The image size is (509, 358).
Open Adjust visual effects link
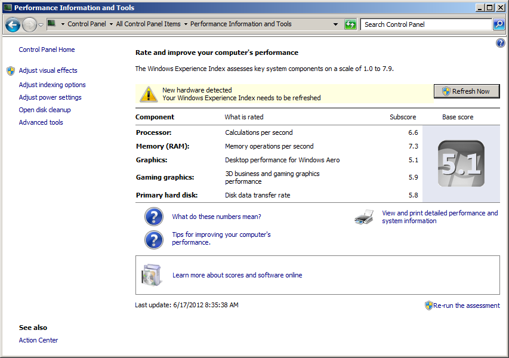[x=48, y=70]
